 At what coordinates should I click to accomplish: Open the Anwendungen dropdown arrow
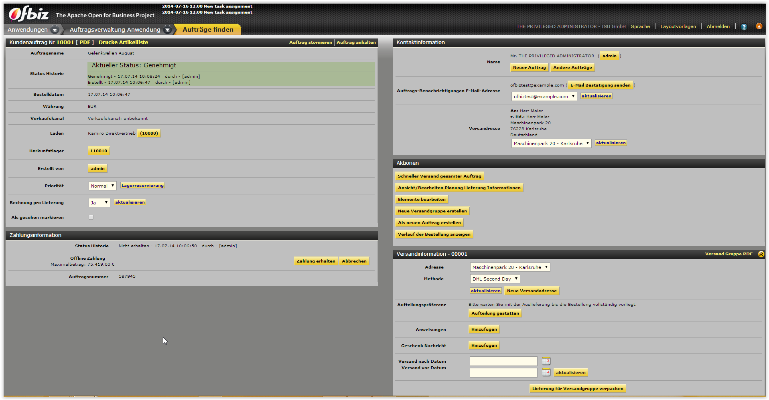[55, 30]
